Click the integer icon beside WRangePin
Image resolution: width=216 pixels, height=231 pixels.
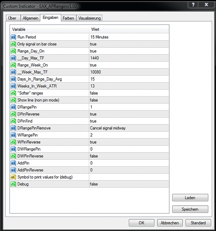click(x=13, y=135)
